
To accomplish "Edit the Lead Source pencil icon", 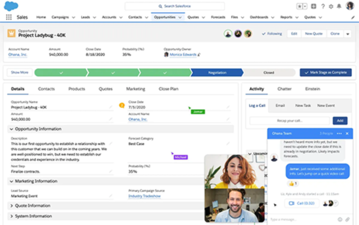I will (x=111, y=196).
